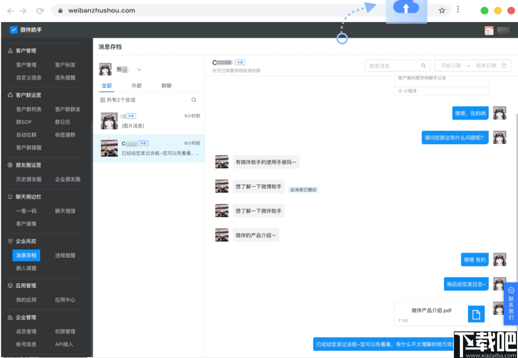Click the calendar icon on 结束日期 field

click(x=504, y=66)
